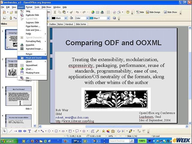The image size is (192, 144).
Task: Toggle the display grid icon
Action: coord(108,12)
